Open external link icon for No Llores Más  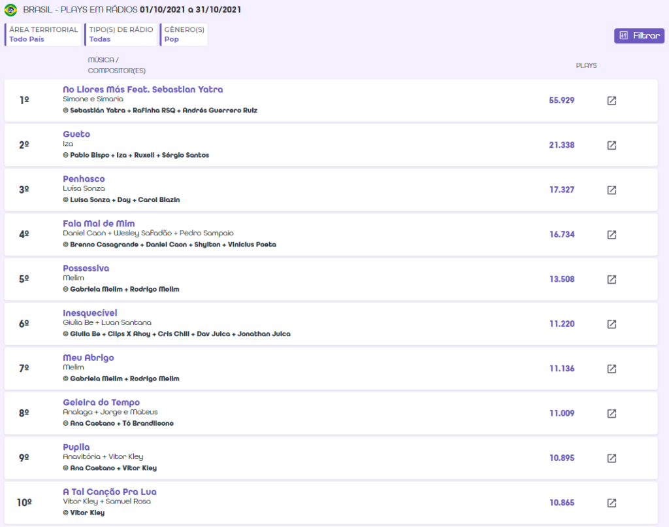612,101
